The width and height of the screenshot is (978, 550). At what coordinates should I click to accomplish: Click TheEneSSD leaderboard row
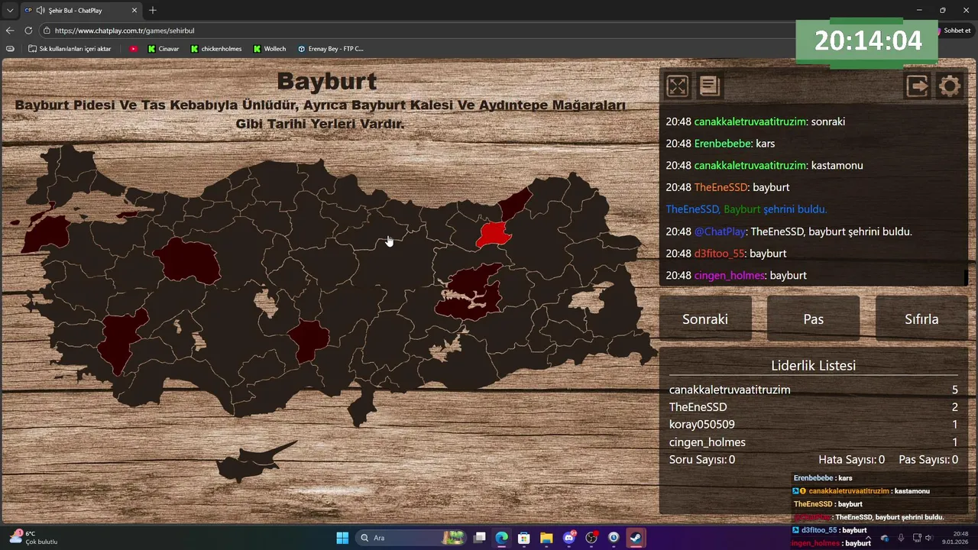pyautogui.click(x=813, y=407)
